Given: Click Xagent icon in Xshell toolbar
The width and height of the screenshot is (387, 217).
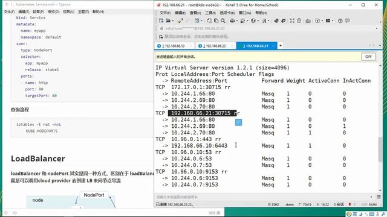Looking at the screenshot, I should click(x=284, y=20).
